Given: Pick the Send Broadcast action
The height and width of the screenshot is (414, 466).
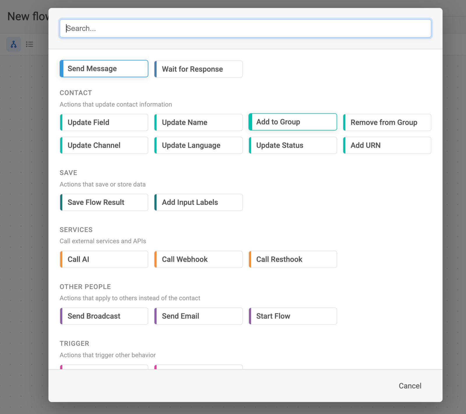Looking at the screenshot, I should (x=104, y=316).
